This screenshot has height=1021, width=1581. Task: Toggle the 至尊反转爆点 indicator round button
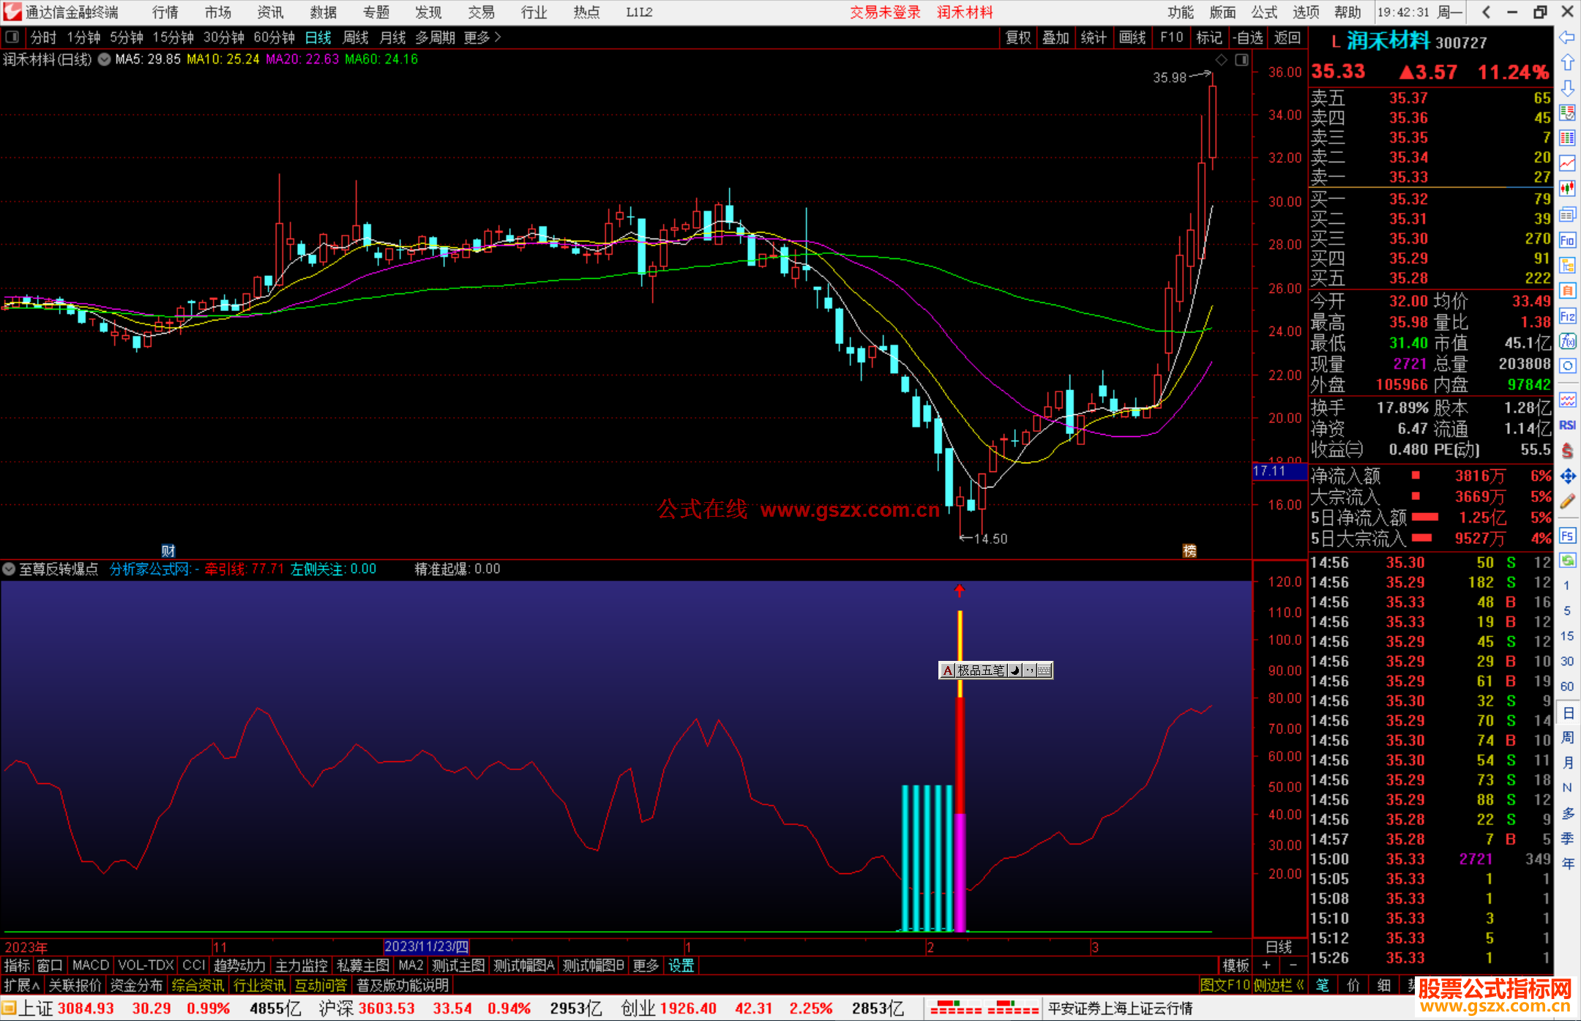(9, 569)
